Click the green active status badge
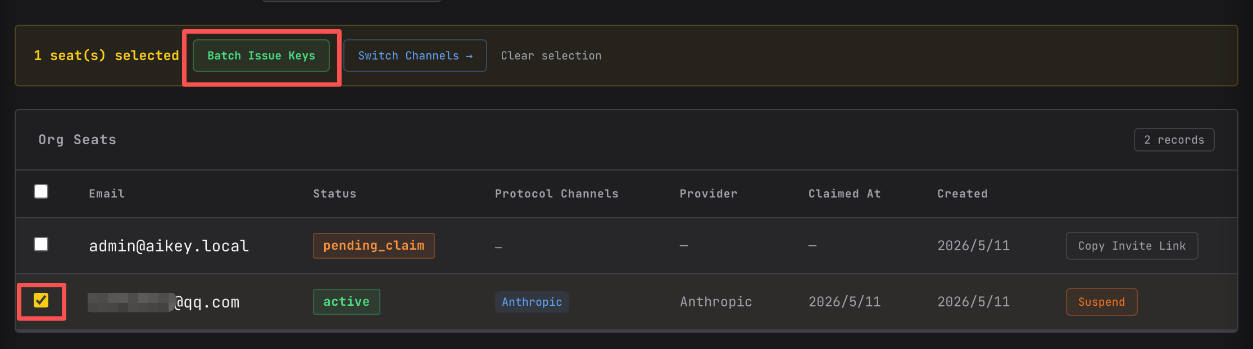The image size is (1253, 349). [347, 302]
